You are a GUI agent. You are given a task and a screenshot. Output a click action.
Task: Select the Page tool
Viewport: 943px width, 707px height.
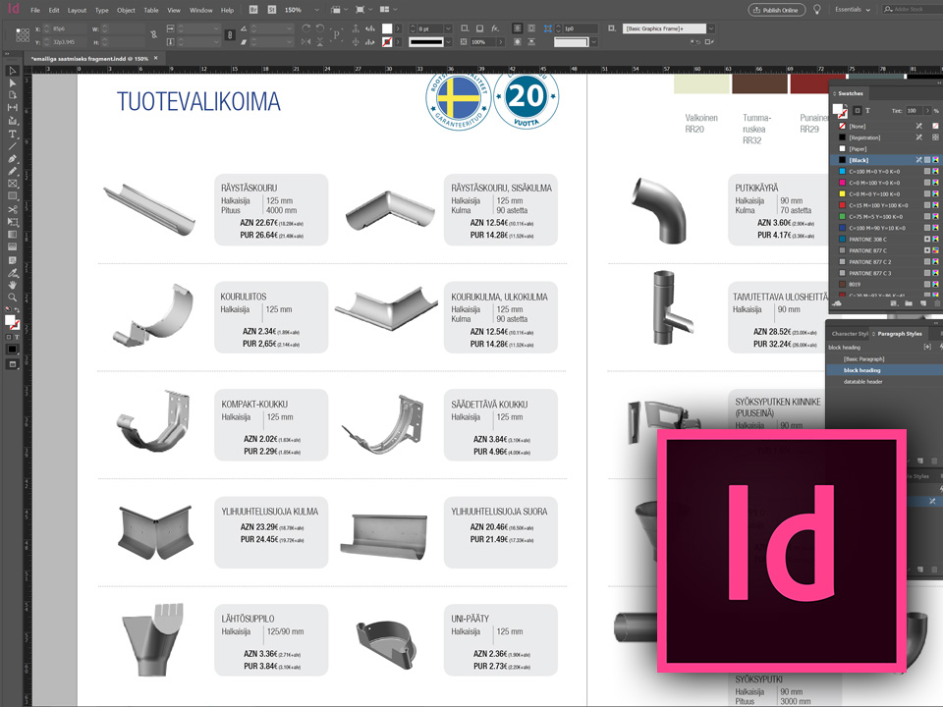pyautogui.click(x=12, y=95)
